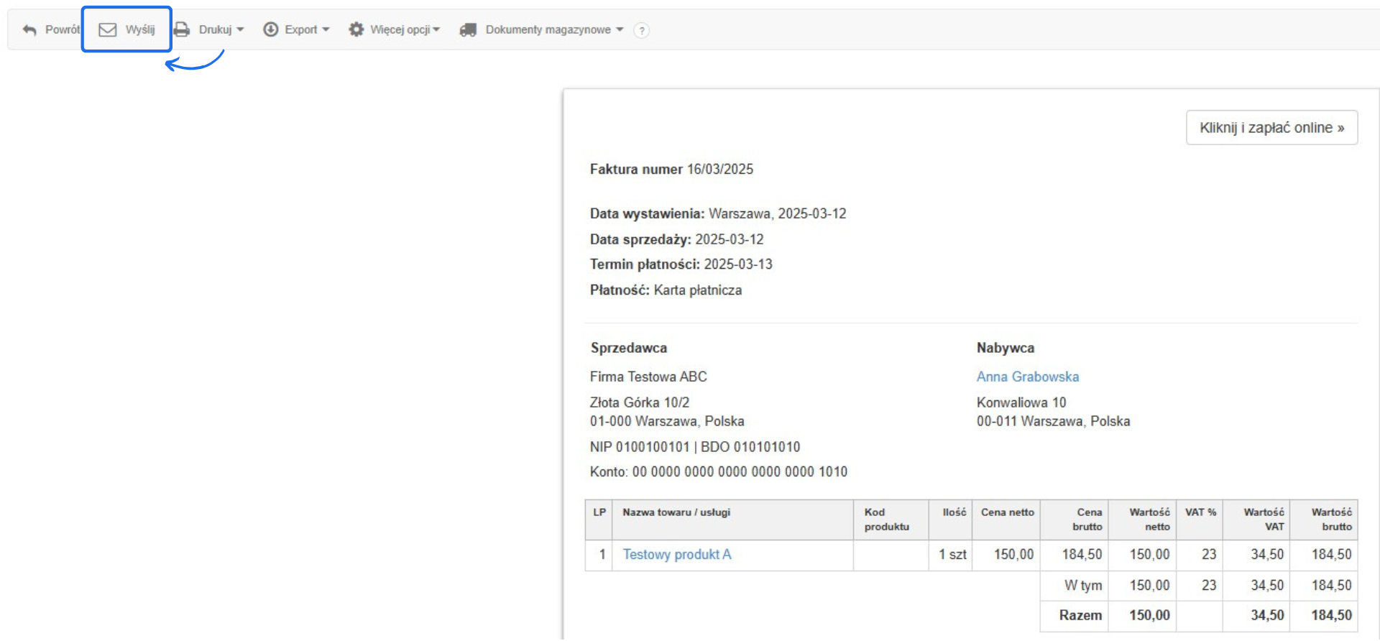Select the Drukuj menu label
1380x641 pixels.
pyautogui.click(x=215, y=29)
